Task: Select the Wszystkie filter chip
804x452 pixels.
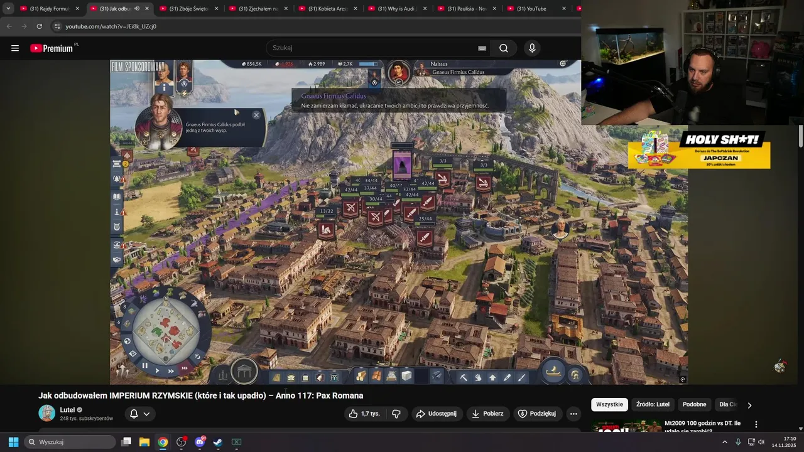Action: tap(609, 404)
